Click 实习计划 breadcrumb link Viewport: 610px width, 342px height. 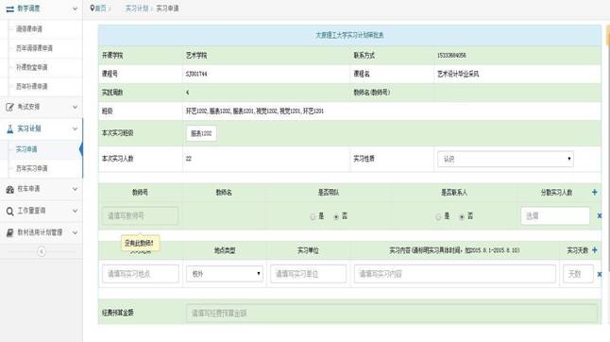(137, 9)
